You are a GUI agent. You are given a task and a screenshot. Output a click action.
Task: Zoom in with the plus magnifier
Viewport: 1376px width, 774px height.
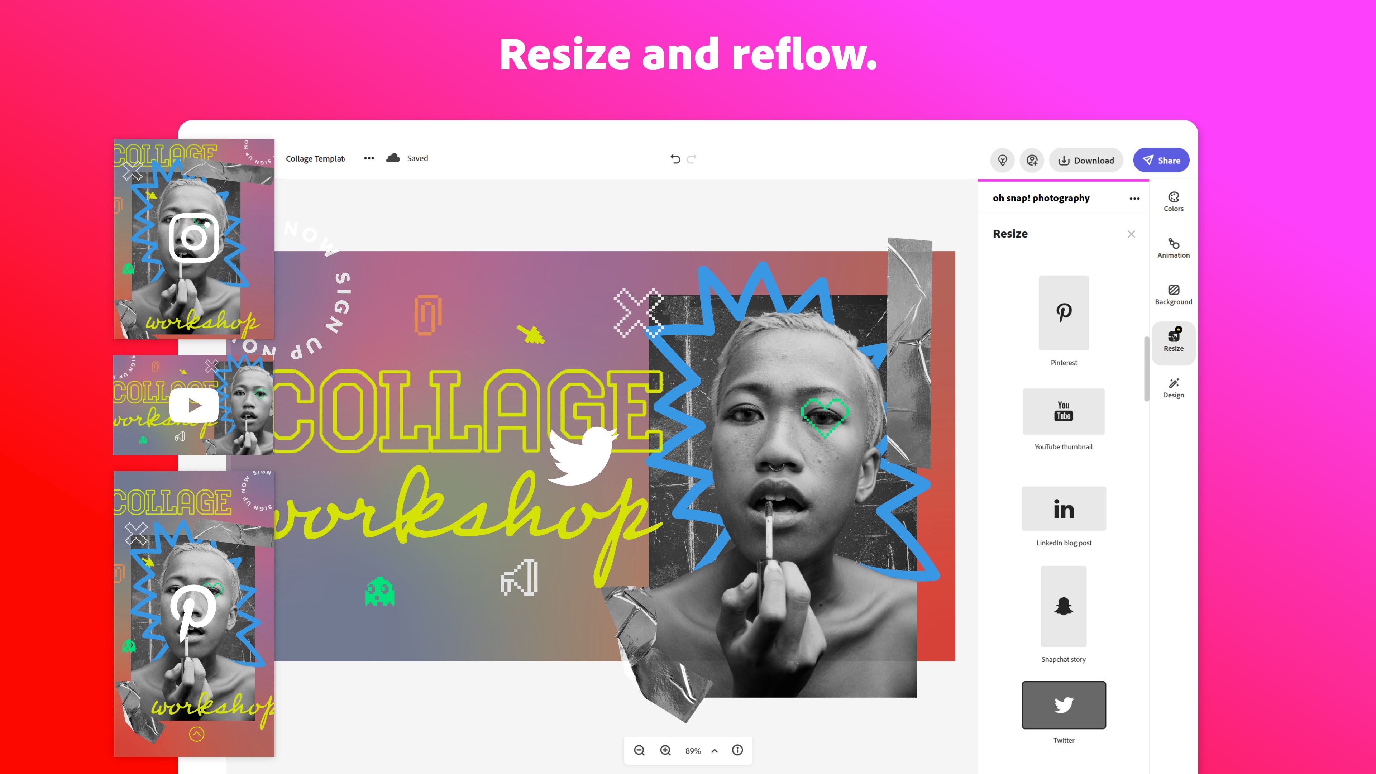coord(665,750)
